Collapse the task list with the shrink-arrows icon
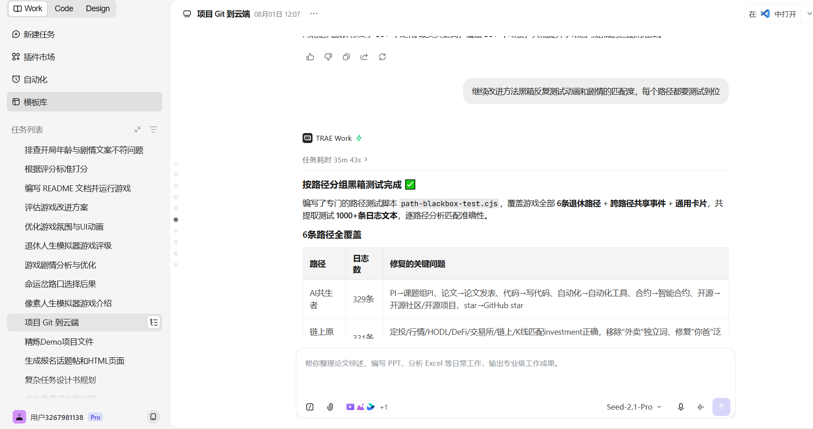 (138, 129)
